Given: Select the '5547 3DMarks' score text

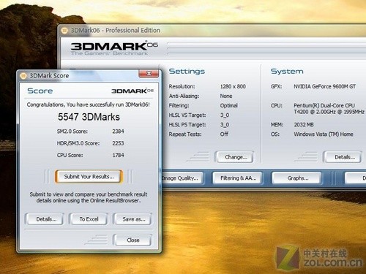Looking at the screenshot, I should click(89, 117).
